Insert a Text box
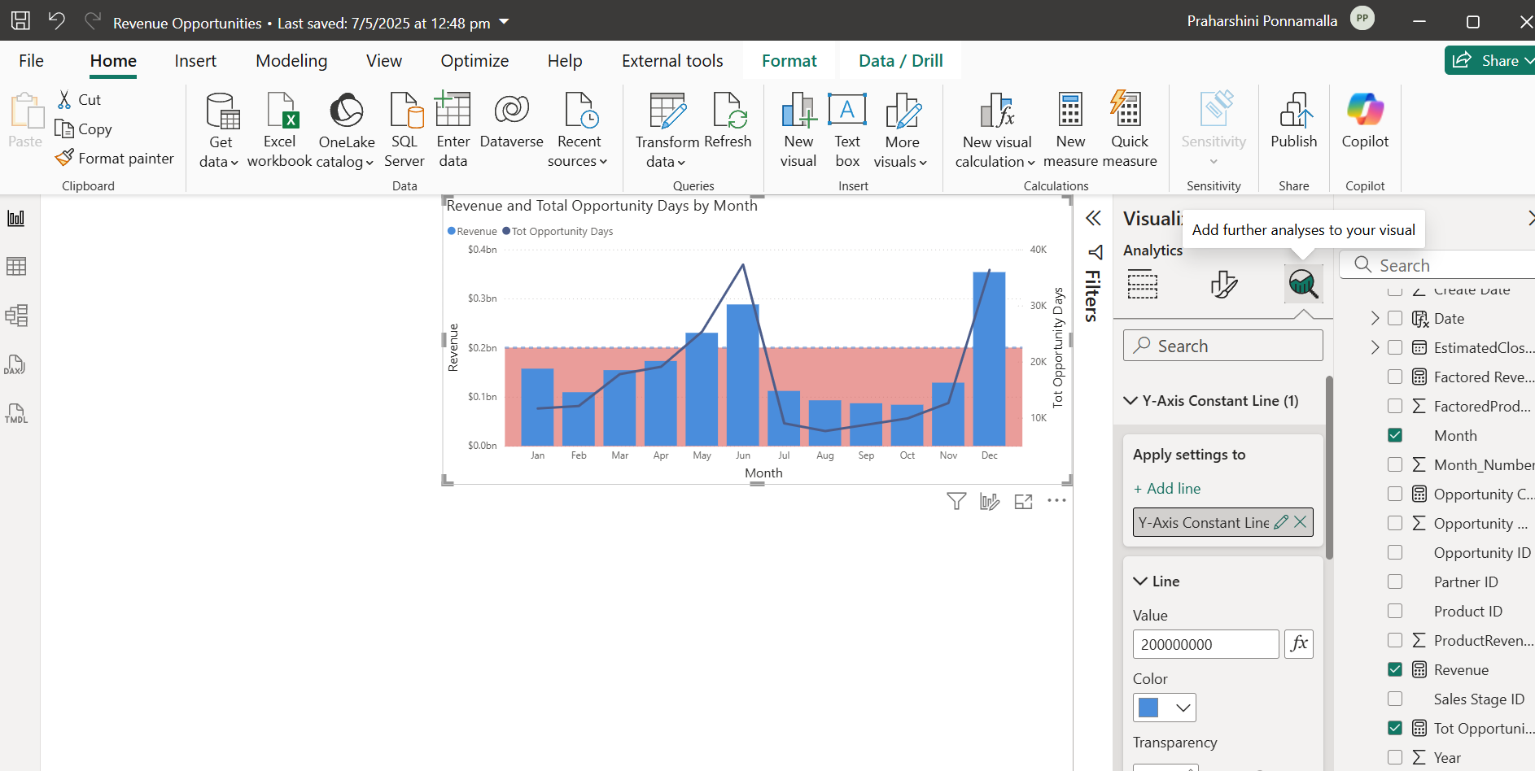The height and width of the screenshot is (771, 1535). 847,130
